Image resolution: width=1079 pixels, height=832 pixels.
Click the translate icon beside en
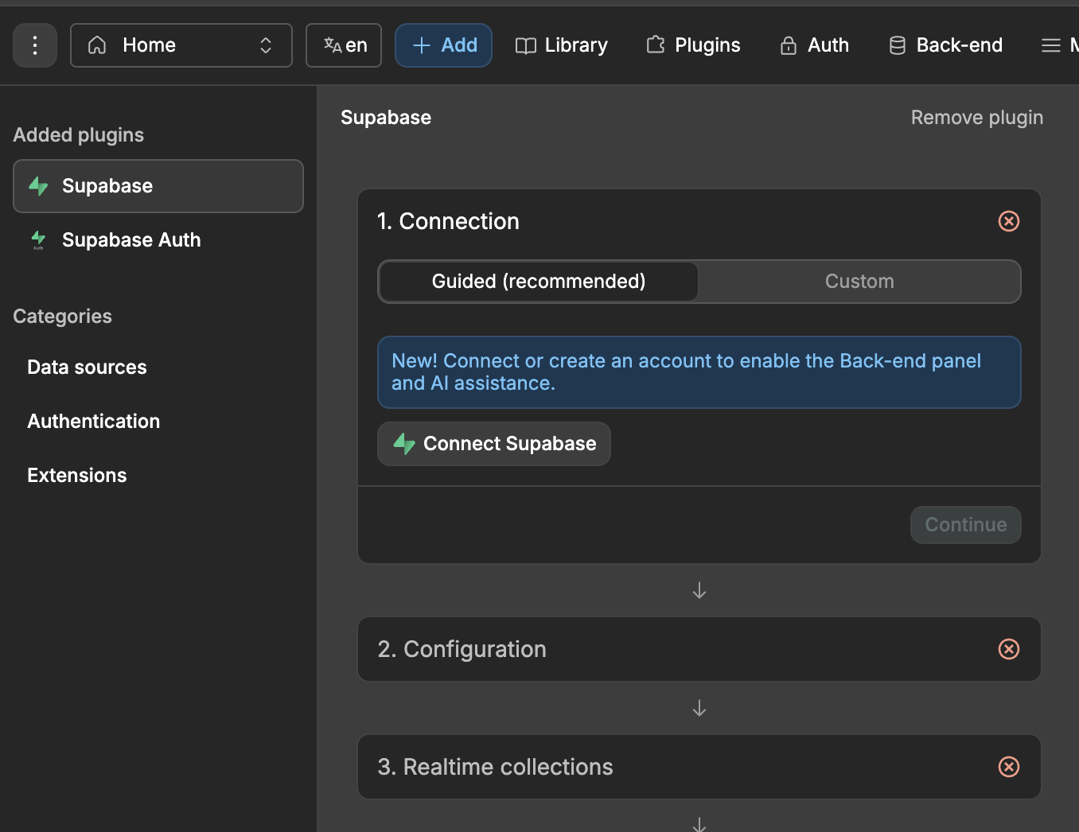(x=333, y=45)
